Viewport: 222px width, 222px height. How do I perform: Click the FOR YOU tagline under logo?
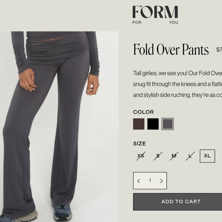pyautogui.click(x=155, y=22)
